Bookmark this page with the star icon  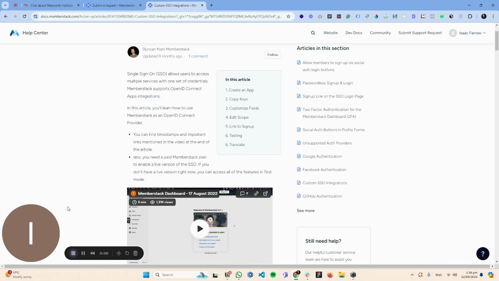click(288, 16)
